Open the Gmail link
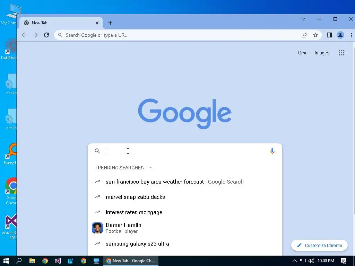The height and width of the screenshot is (266, 355). (x=304, y=53)
